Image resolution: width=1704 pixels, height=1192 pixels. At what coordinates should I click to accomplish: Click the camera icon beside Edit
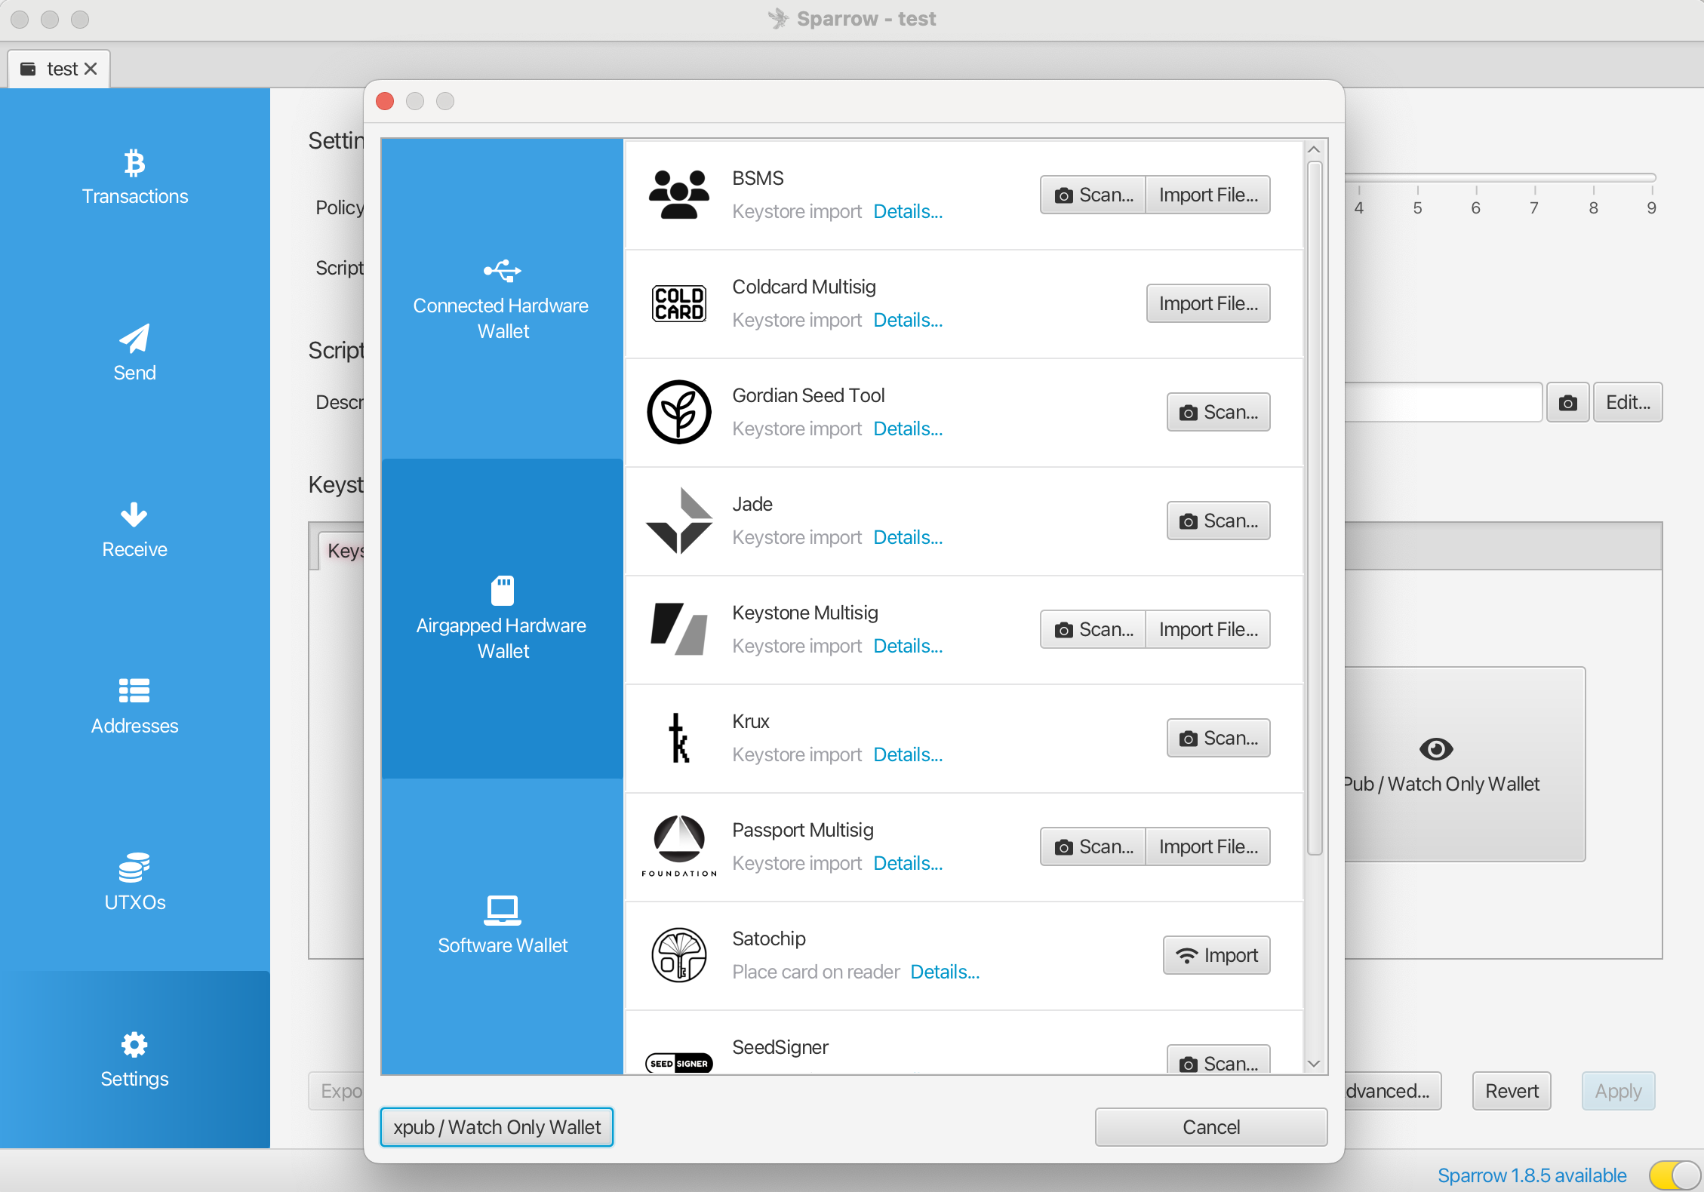point(1567,402)
